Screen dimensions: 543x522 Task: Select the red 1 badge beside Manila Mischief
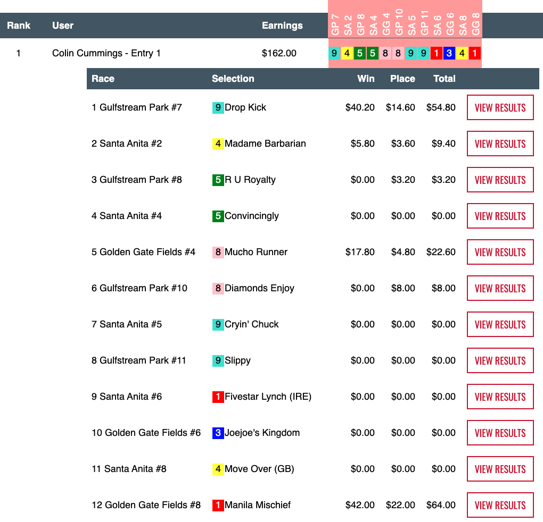point(218,505)
